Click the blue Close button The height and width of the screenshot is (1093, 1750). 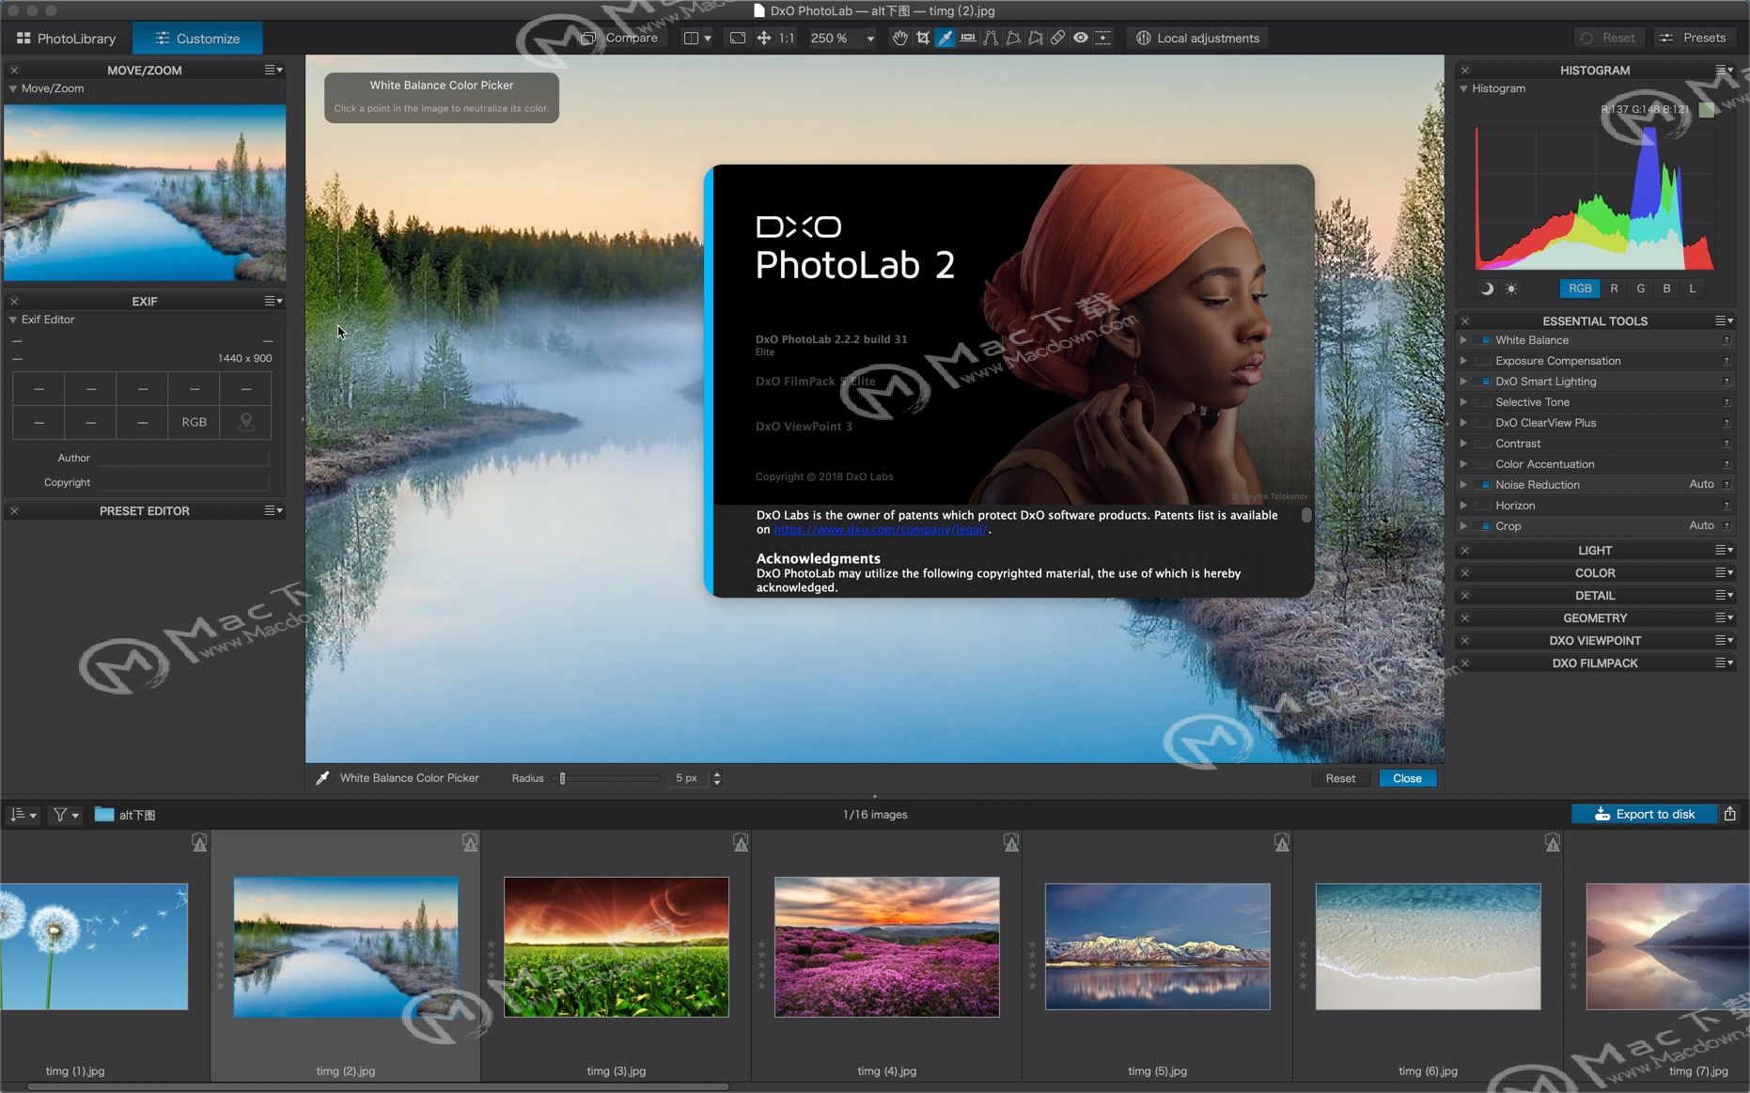[1407, 778]
